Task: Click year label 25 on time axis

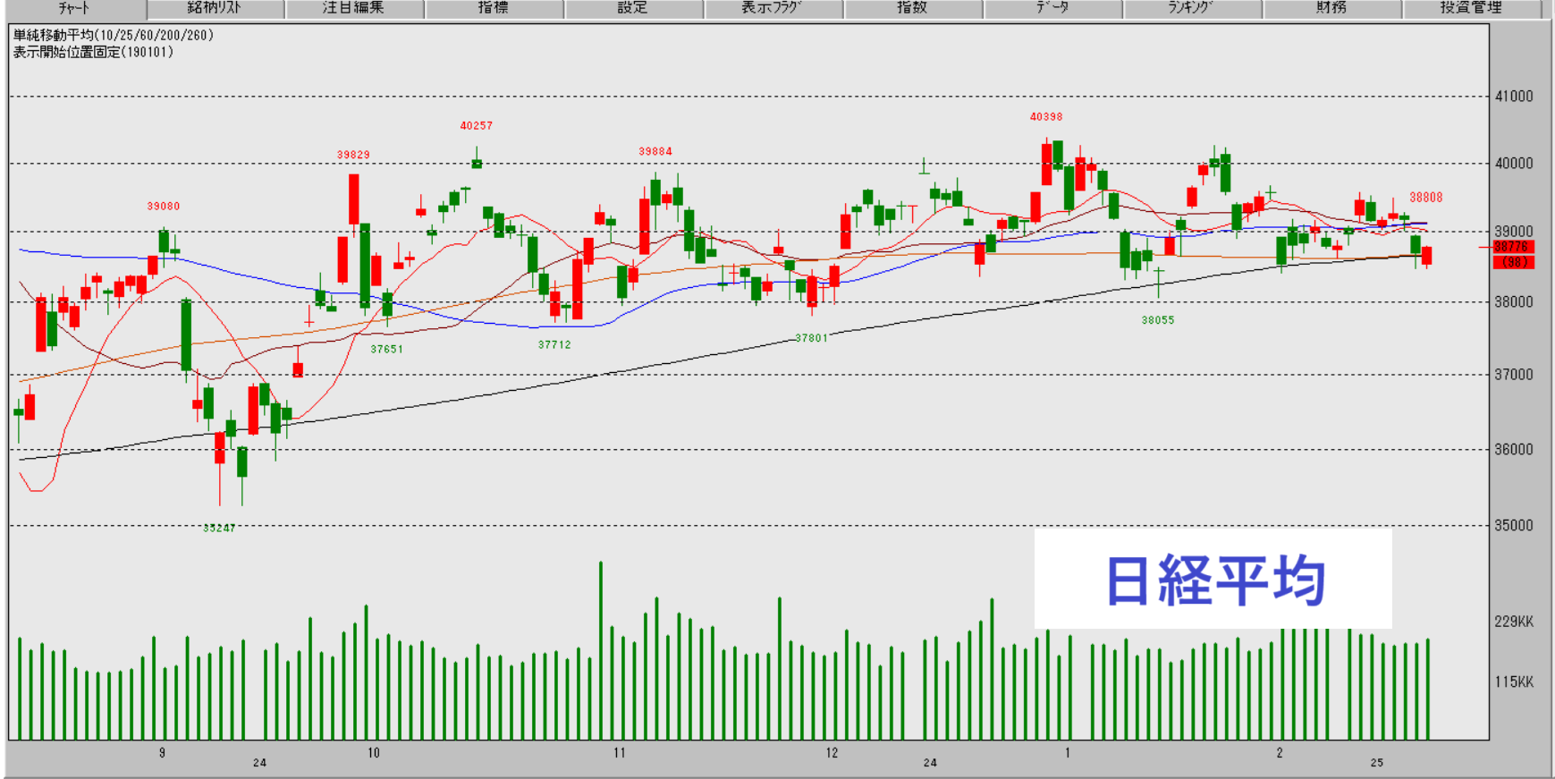Action: tap(1377, 763)
